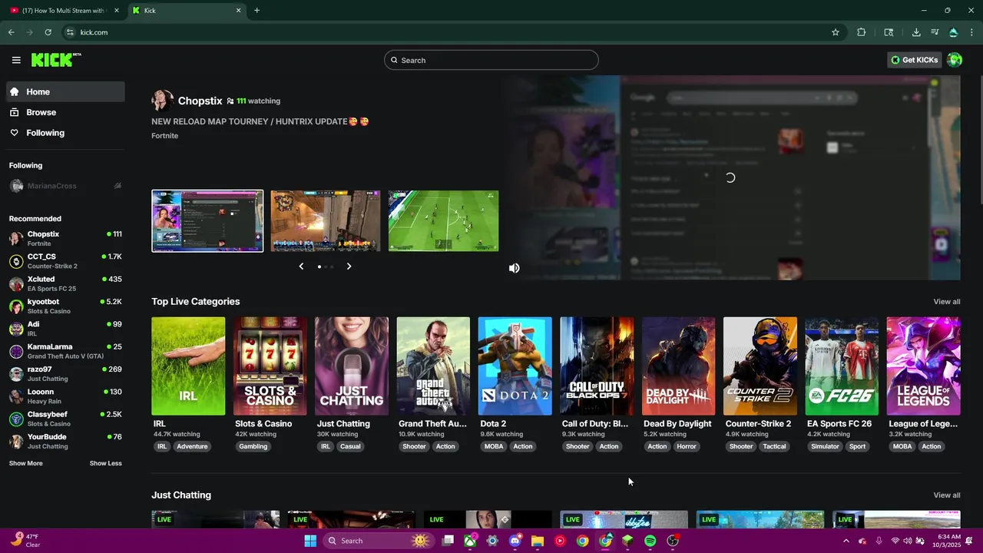
Task: Open Chrome downloads icon
Action: [916, 32]
